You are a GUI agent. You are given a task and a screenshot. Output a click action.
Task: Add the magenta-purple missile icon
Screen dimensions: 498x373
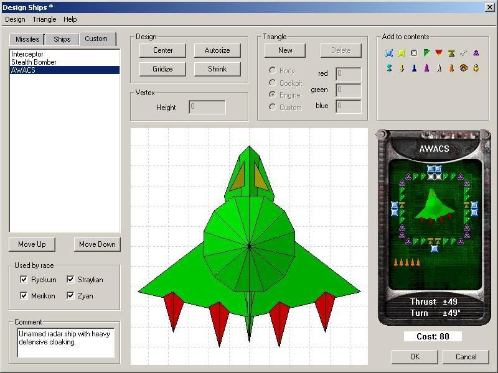point(426,68)
